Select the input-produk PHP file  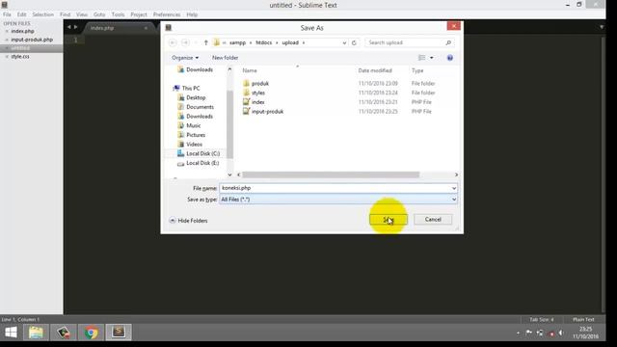coord(267,112)
